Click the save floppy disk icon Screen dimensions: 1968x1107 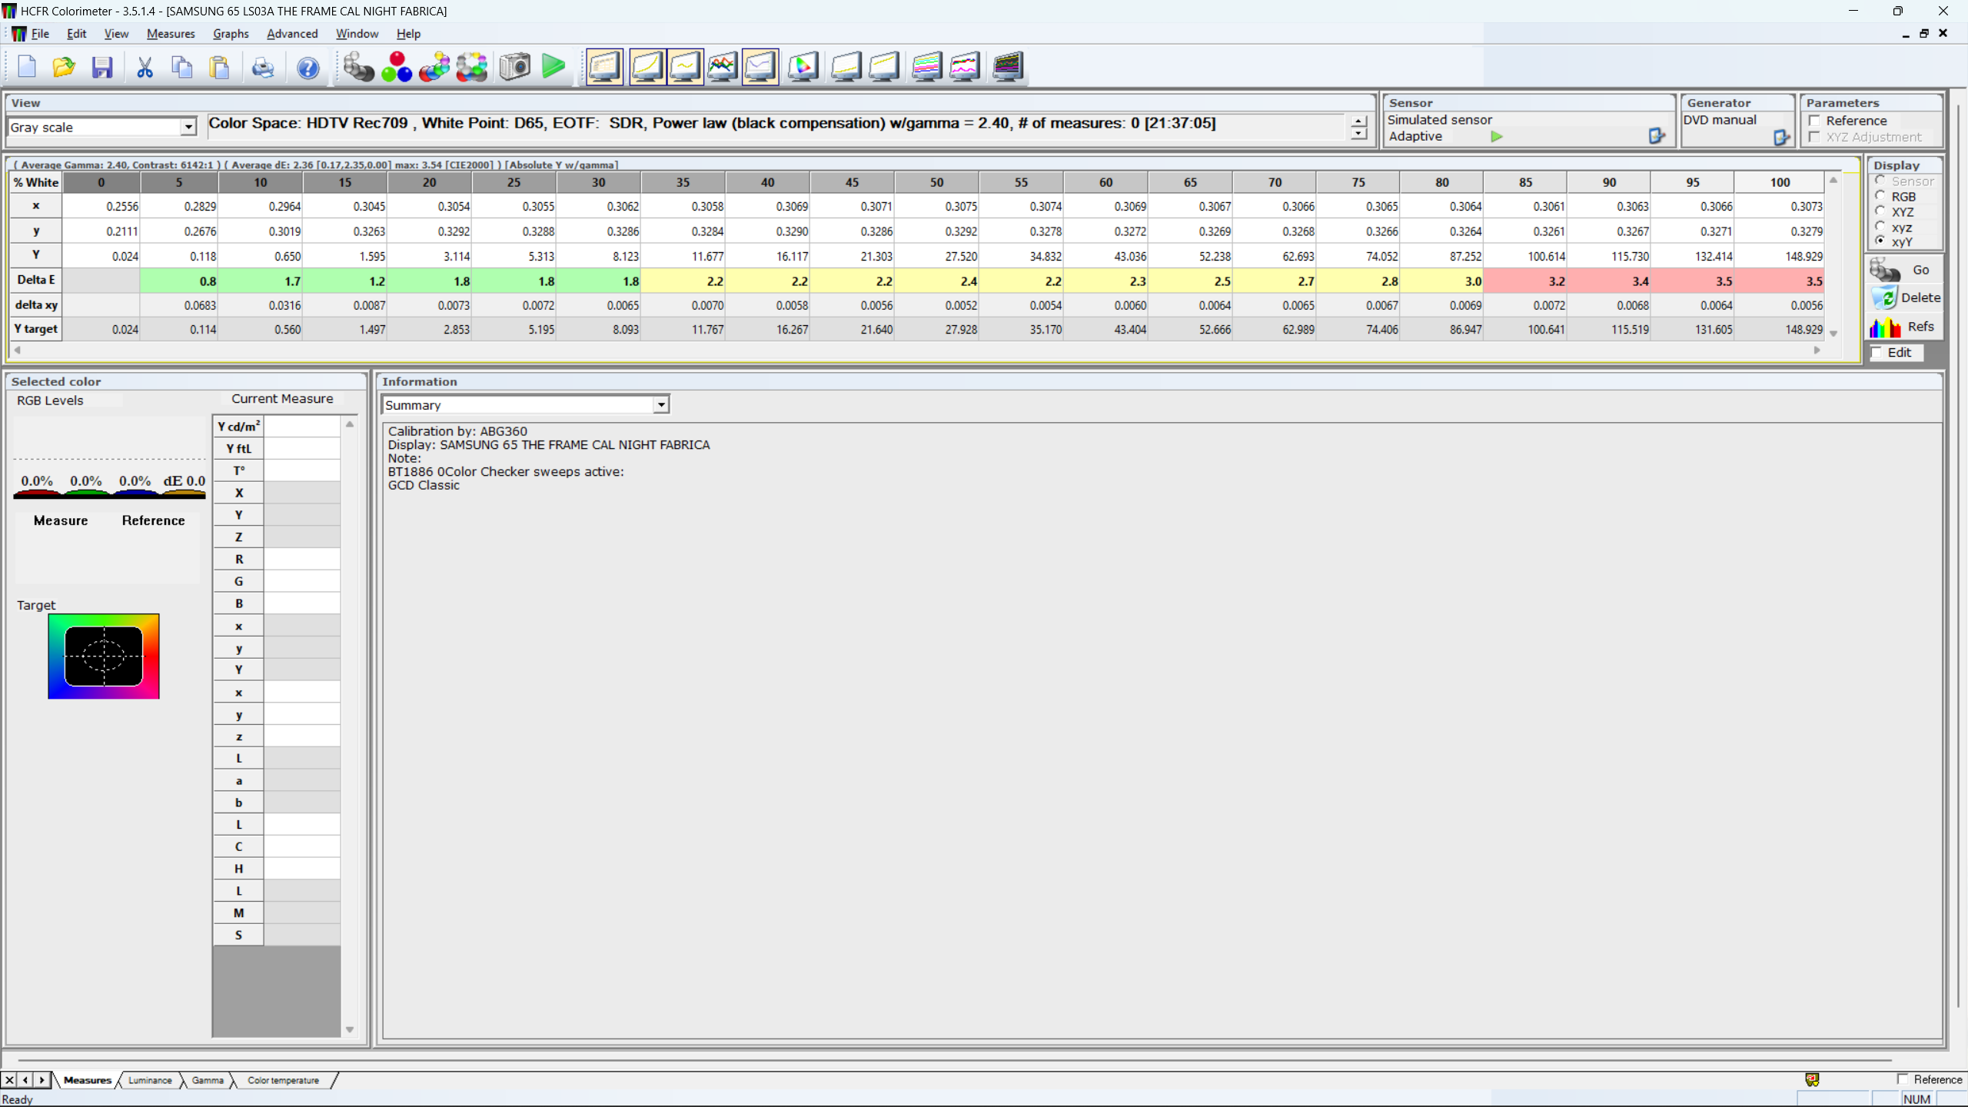(102, 68)
